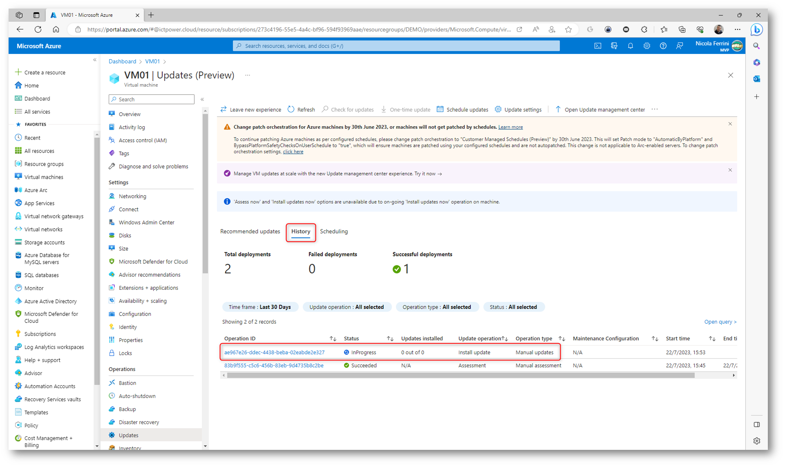The height and width of the screenshot is (467, 785).
Task: Dismiss the Update management center promo banner
Action: pos(730,170)
